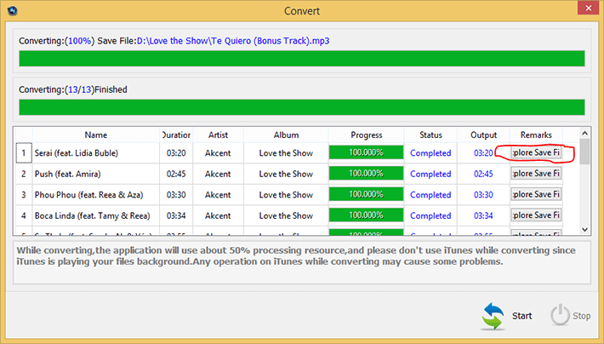Click the Album column header
604x344 pixels.
[x=286, y=135]
